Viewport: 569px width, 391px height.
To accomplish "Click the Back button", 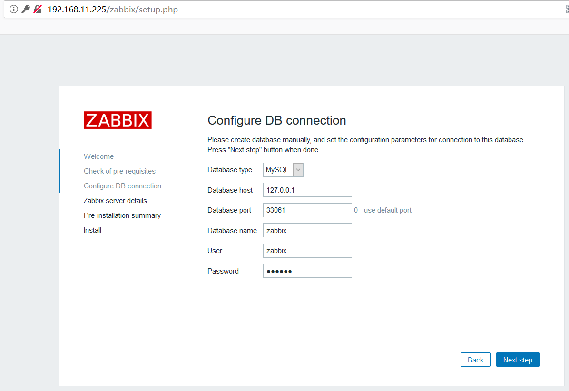I will coord(475,360).
